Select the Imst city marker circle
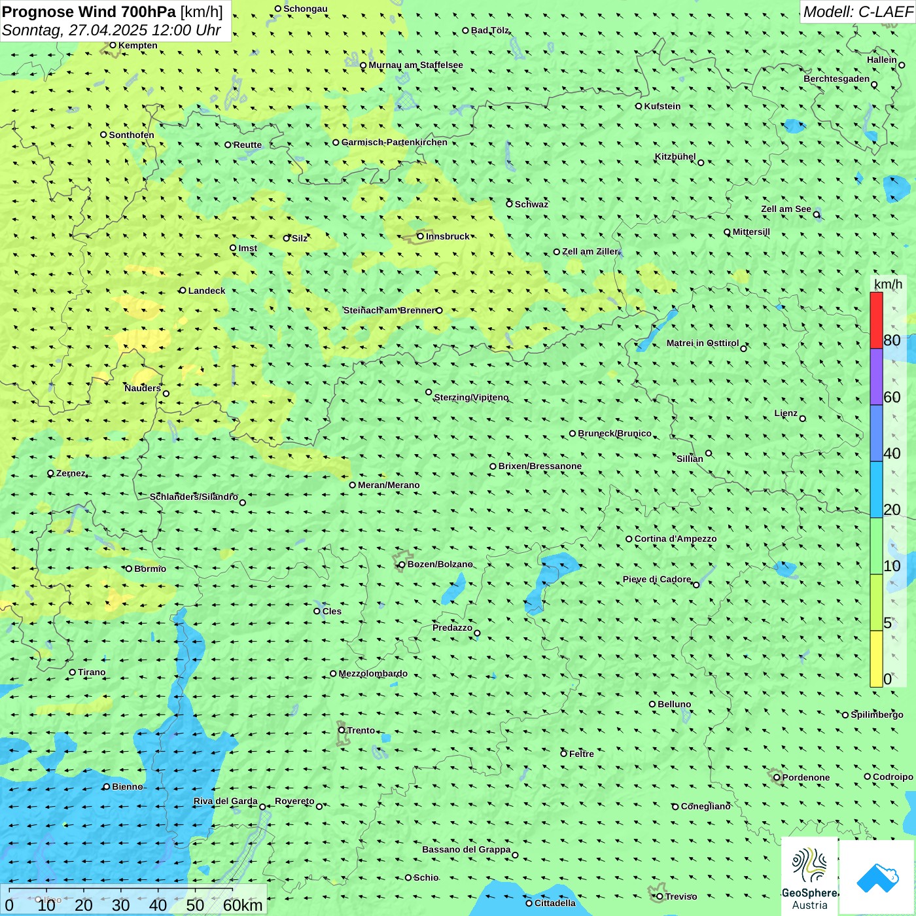Viewport: 916px width, 916px height. point(233,248)
